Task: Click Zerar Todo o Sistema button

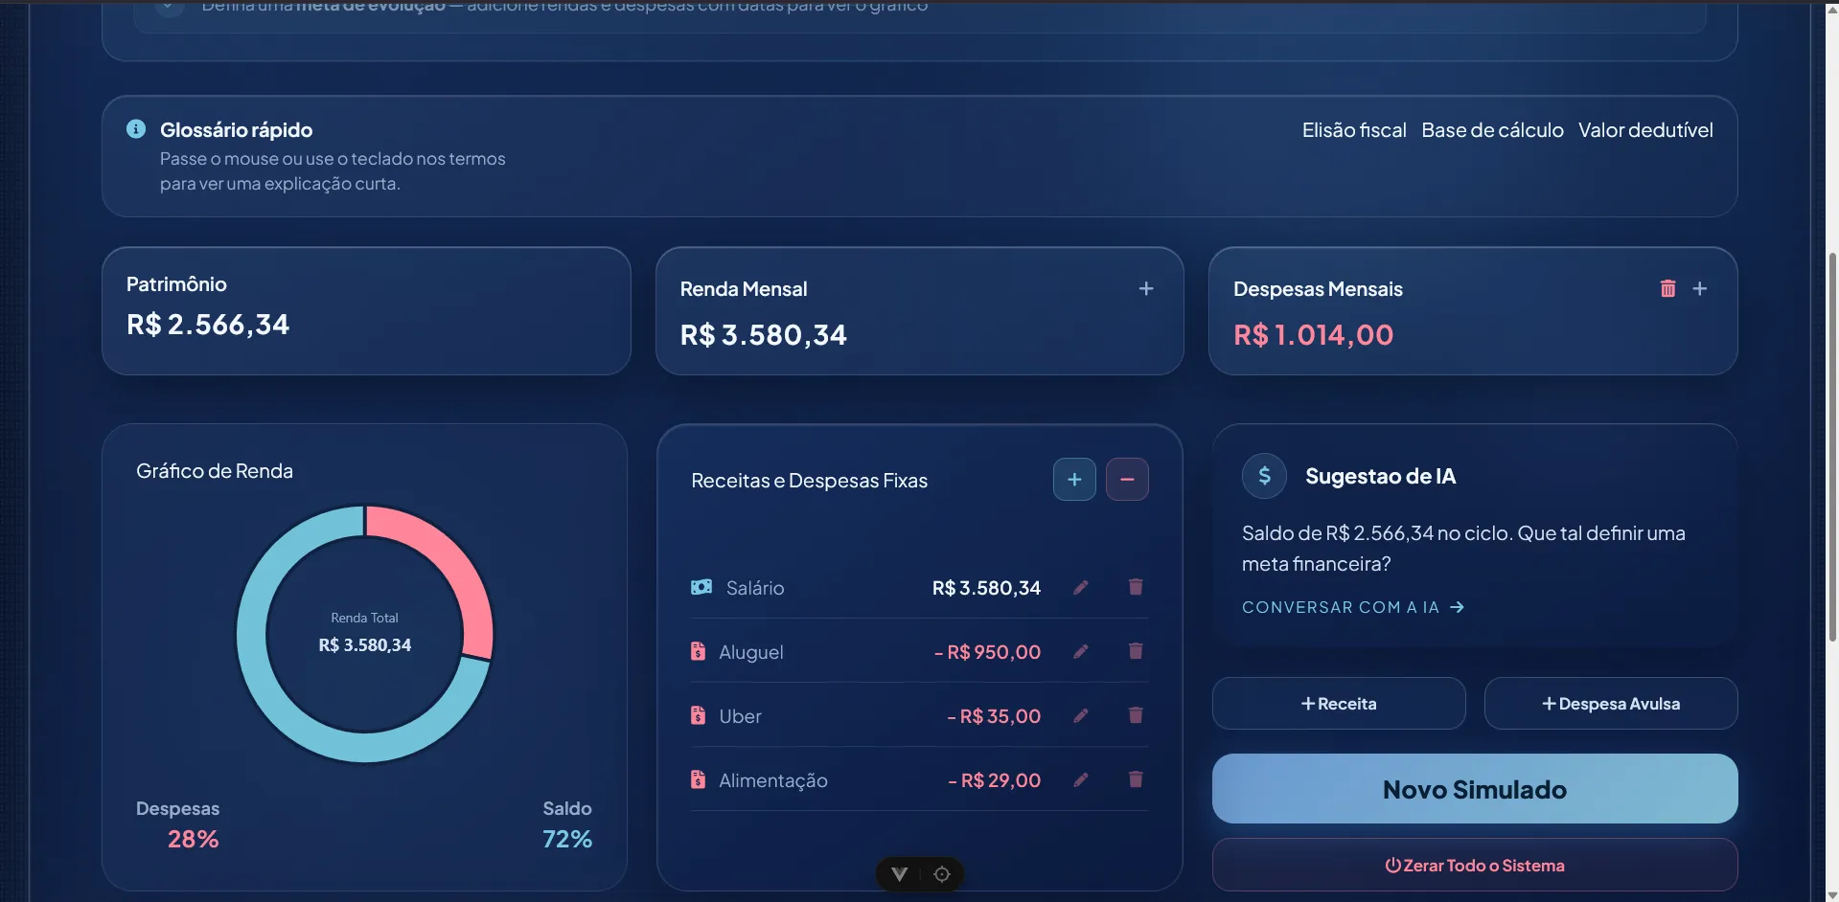Action: pos(1475,866)
